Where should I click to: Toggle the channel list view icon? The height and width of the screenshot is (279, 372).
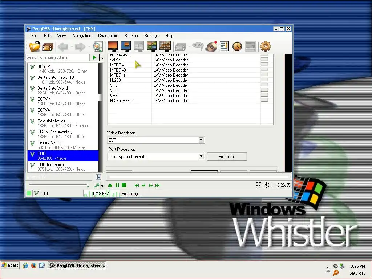coord(98,177)
